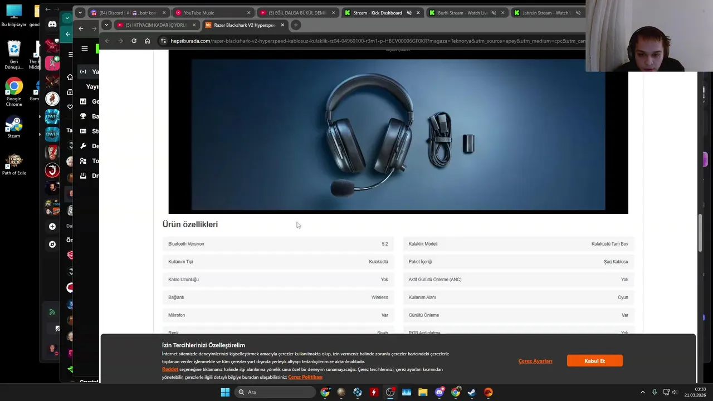Select the Mikrofon row
Viewport: 713px width, 401px height.
point(278,315)
